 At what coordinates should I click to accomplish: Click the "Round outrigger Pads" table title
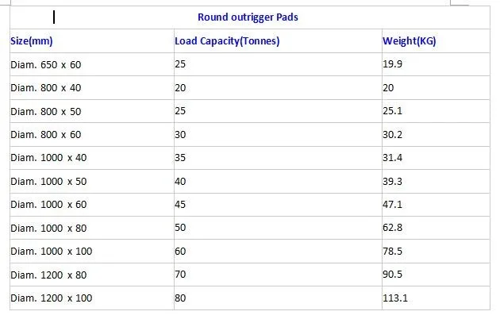pyautogui.click(x=248, y=17)
